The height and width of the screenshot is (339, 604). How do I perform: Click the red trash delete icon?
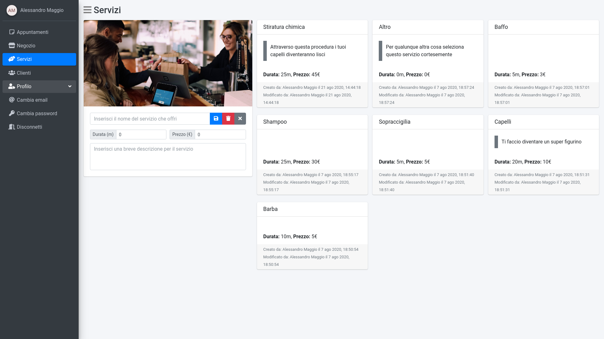pyautogui.click(x=228, y=119)
